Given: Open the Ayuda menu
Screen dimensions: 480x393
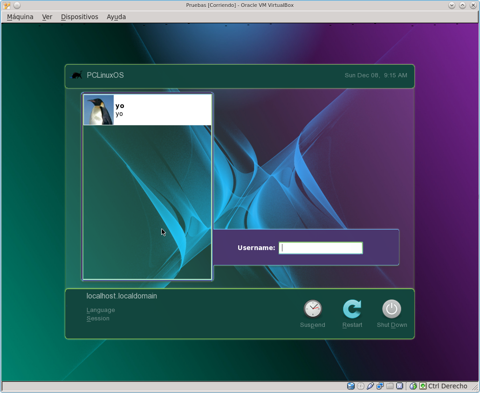Looking at the screenshot, I should 116,17.
